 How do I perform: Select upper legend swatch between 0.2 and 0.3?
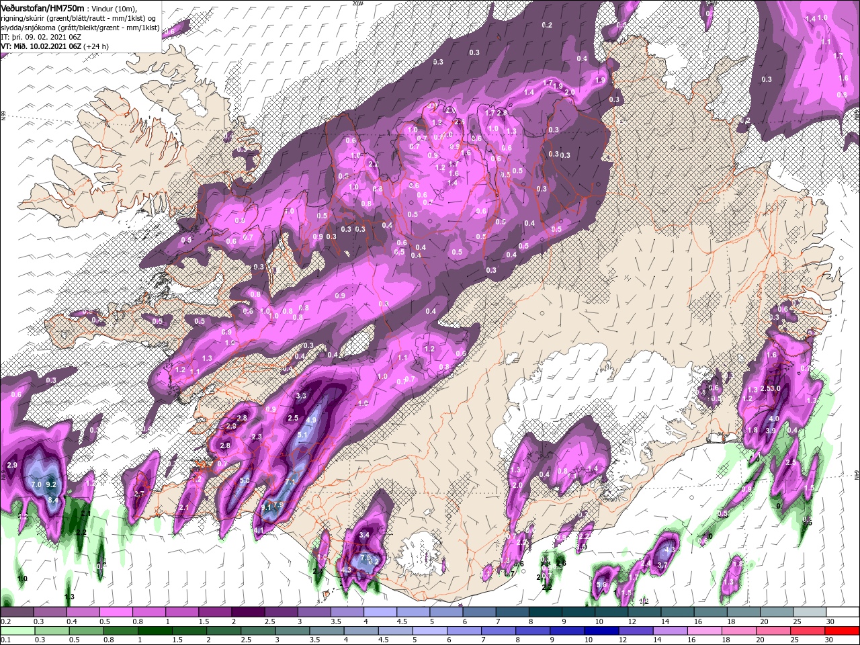pos(17,612)
